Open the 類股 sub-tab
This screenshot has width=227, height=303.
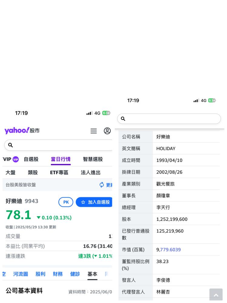coord(33,172)
